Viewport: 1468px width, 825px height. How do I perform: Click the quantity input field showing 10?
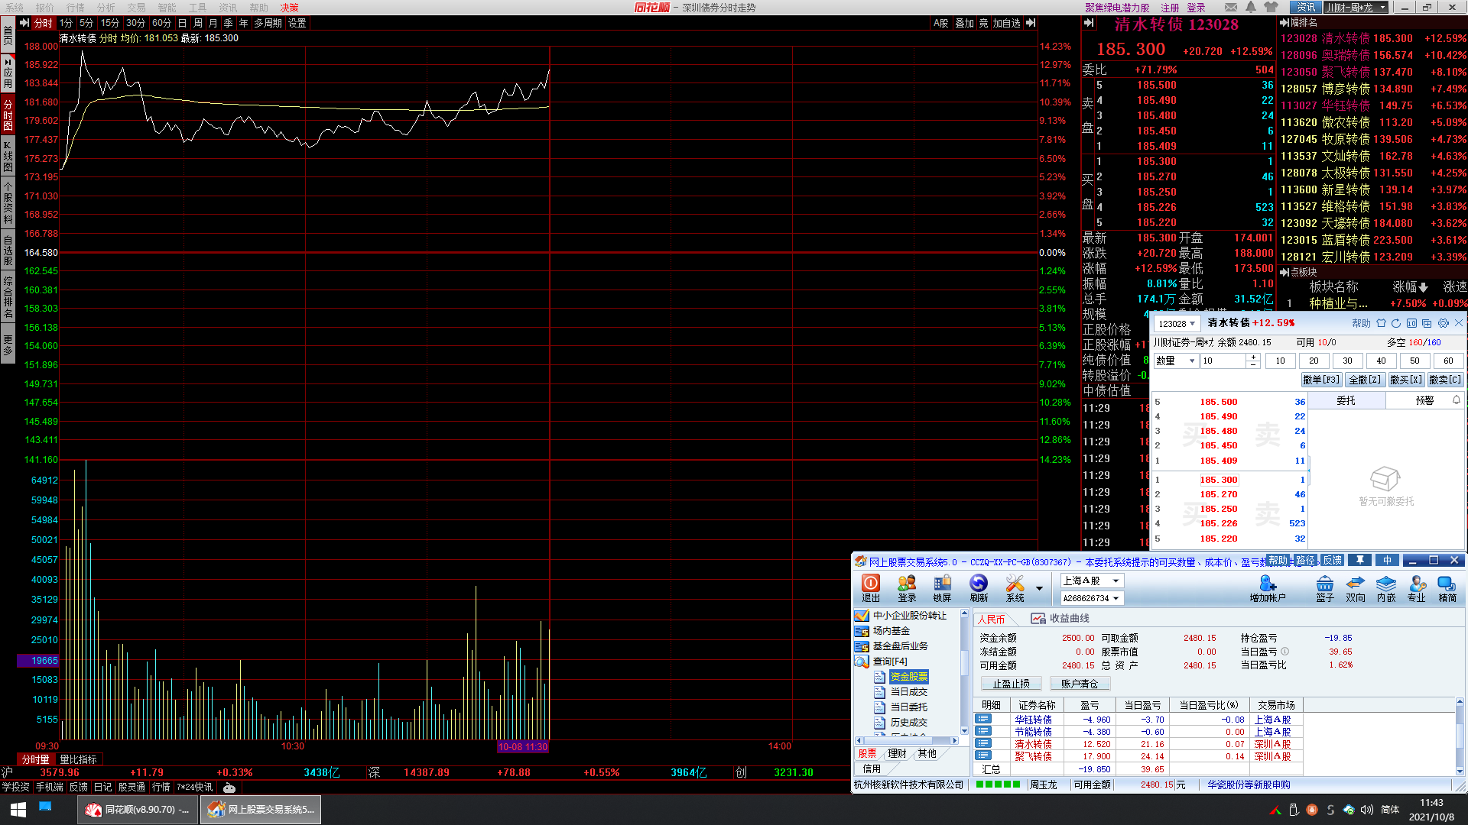pyautogui.click(x=1223, y=361)
